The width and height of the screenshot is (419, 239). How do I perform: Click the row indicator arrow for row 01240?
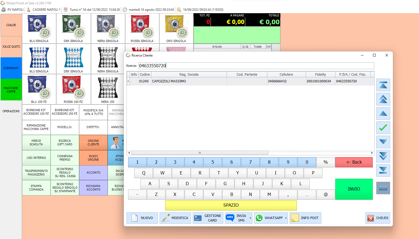pos(128,81)
